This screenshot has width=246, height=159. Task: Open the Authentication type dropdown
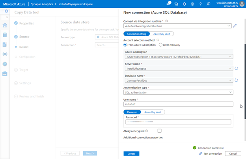coord(178,92)
